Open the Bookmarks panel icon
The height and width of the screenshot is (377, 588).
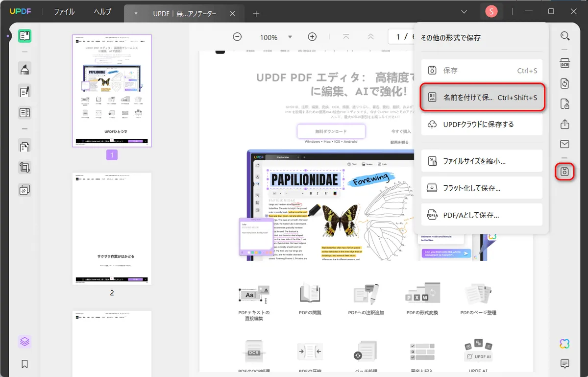pyautogui.click(x=25, y=364)
